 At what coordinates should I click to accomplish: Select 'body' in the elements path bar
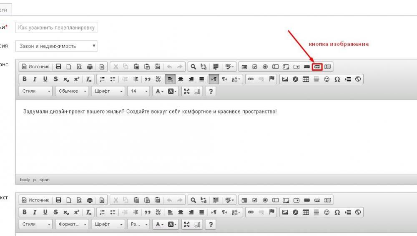coord(25,179)
